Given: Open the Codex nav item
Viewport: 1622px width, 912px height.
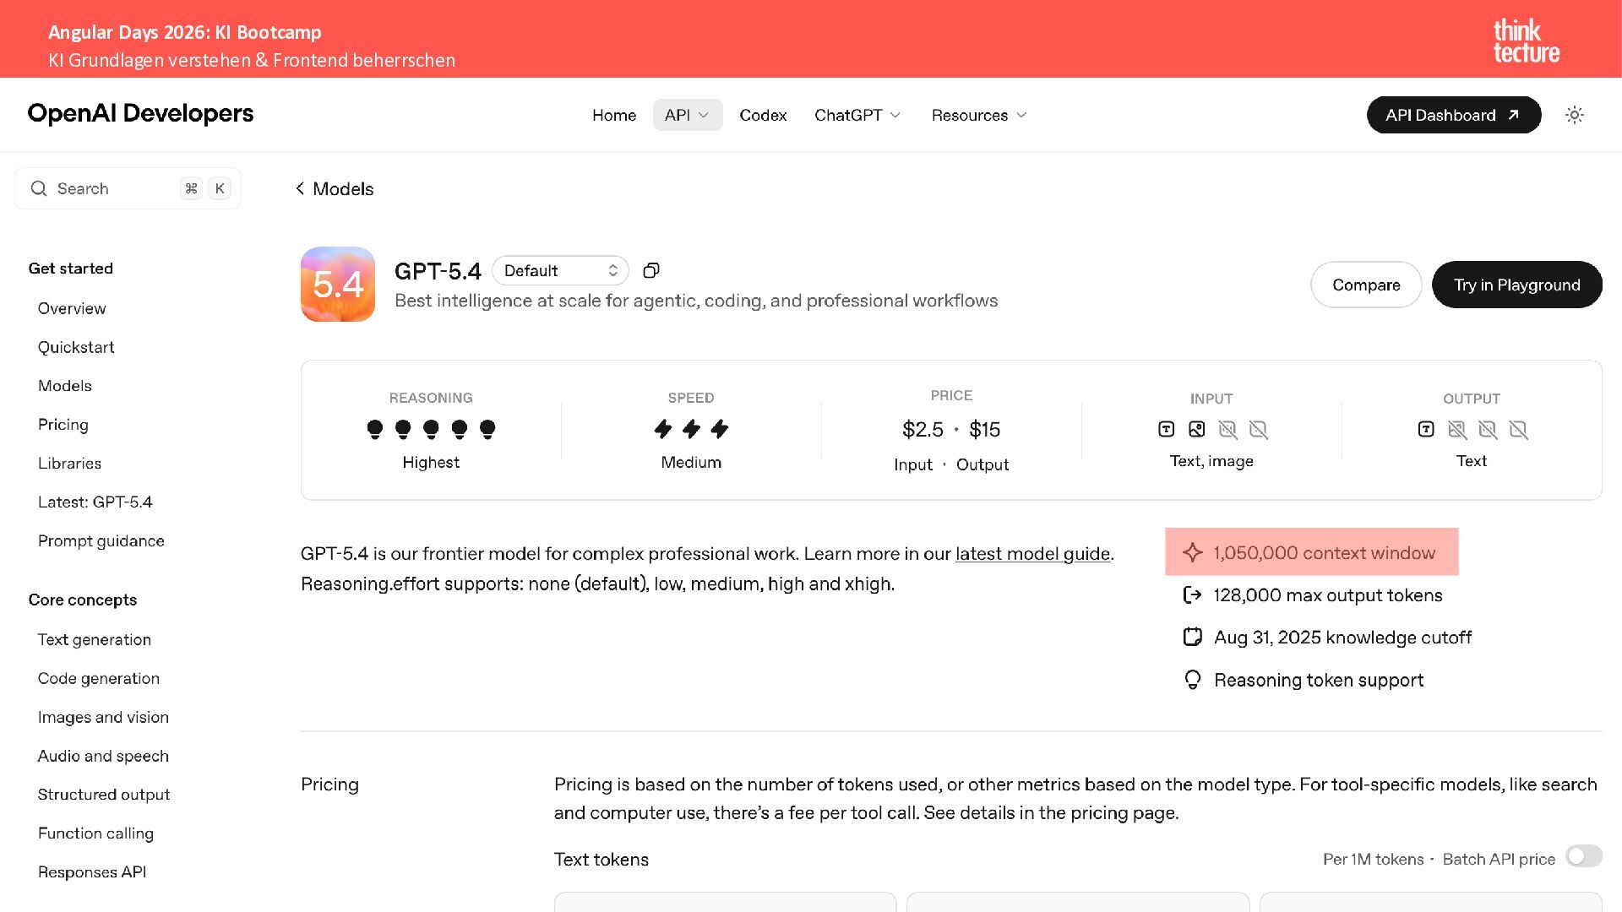Looking at the screenshot, I should pyautogui.click(x=763, y=115).
